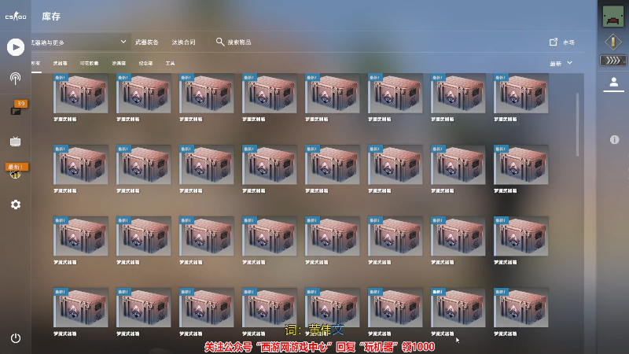Select the first case in the second row

81,164
